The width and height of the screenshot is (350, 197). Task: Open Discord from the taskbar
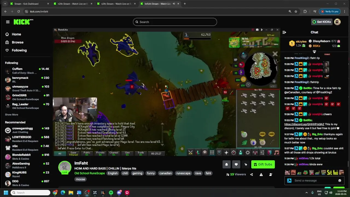tap(119, 193)
